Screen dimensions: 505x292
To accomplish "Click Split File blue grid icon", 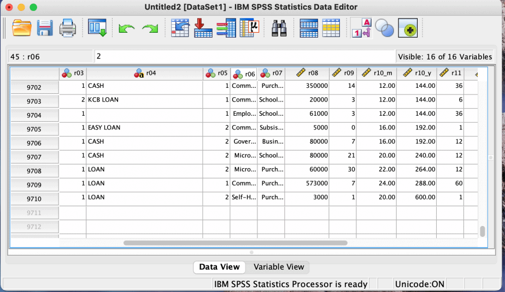I will [309, 28].
